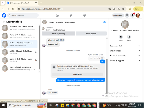
Task: Open the taskbar volume icon
Action: (x=126, y=105)
